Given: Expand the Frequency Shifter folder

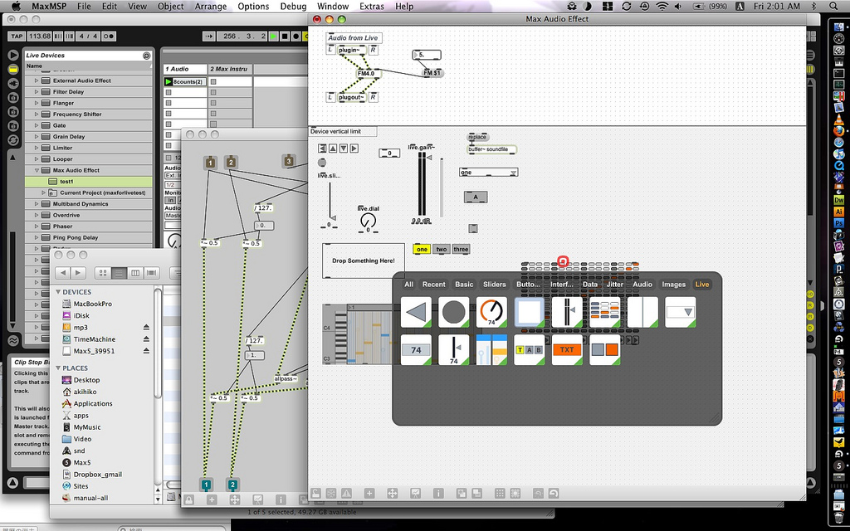Looking at the screenshot, I should [x=37, y=114].
